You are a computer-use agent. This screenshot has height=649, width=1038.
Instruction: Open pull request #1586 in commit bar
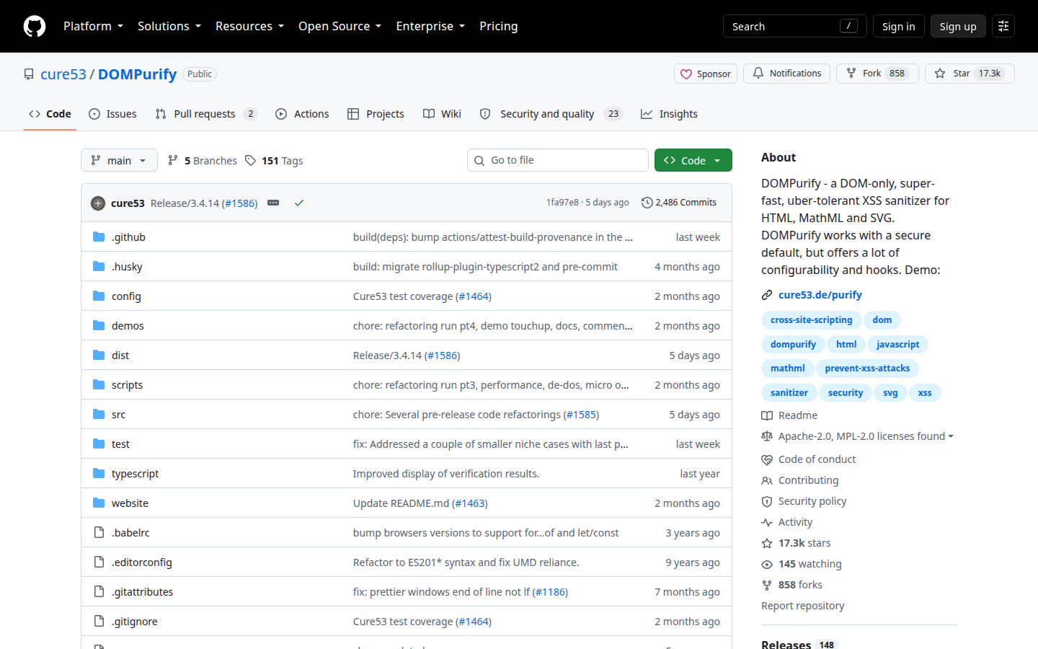[x=239, y=203]
